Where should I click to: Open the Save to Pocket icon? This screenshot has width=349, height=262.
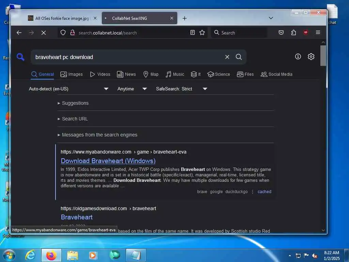[281, 33]
